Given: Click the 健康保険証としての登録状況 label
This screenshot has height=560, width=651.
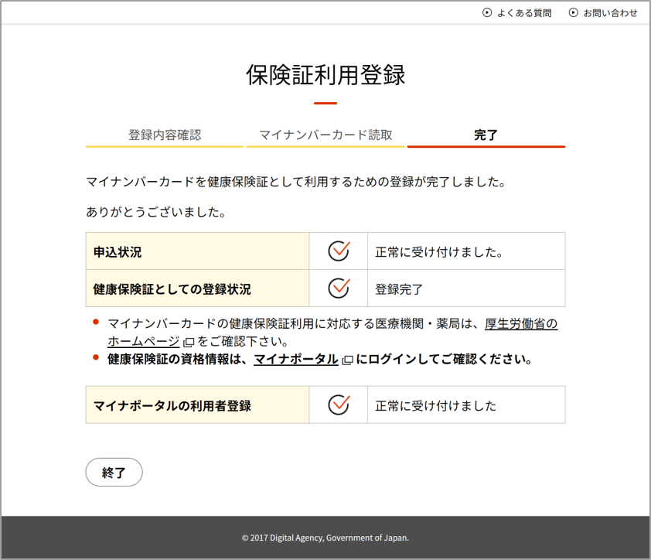Looking at the screenshot, I should click(x=172, y=289).
